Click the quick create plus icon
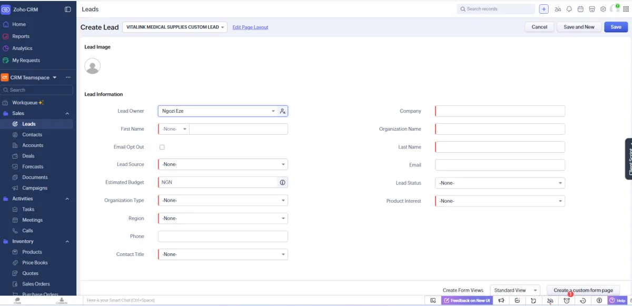Image resolution: width=632 pixels, height=306 pixels. coord(544,9)
